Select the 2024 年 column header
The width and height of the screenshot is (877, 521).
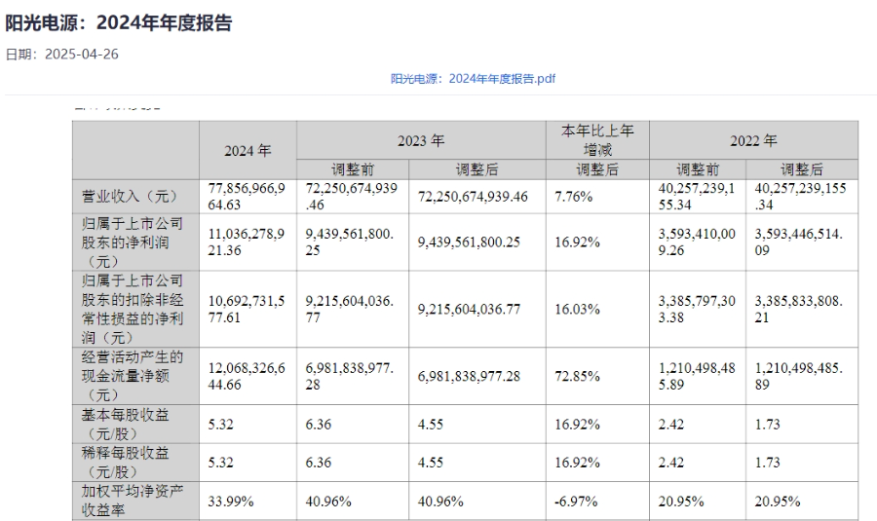pyautogui.click(x=248, y=151)
